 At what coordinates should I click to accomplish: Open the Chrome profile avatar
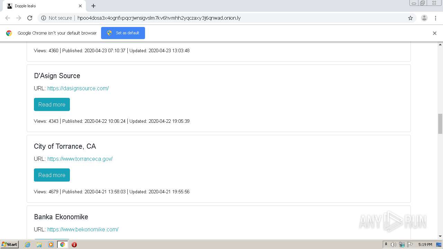(424, 18)
